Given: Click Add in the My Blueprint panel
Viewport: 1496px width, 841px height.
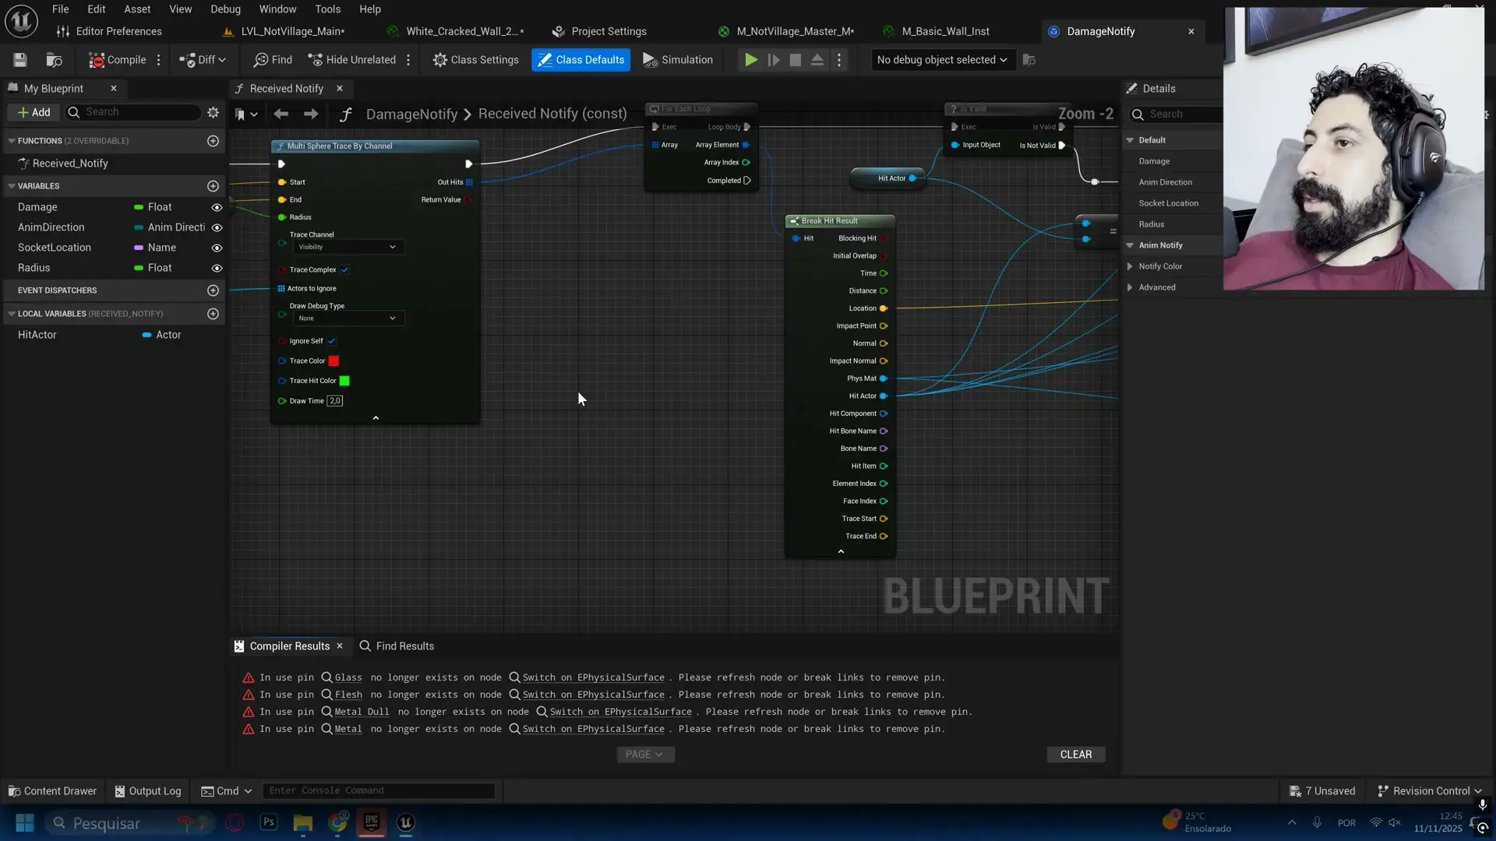Looking at the screenshot, I should [34, 112].
